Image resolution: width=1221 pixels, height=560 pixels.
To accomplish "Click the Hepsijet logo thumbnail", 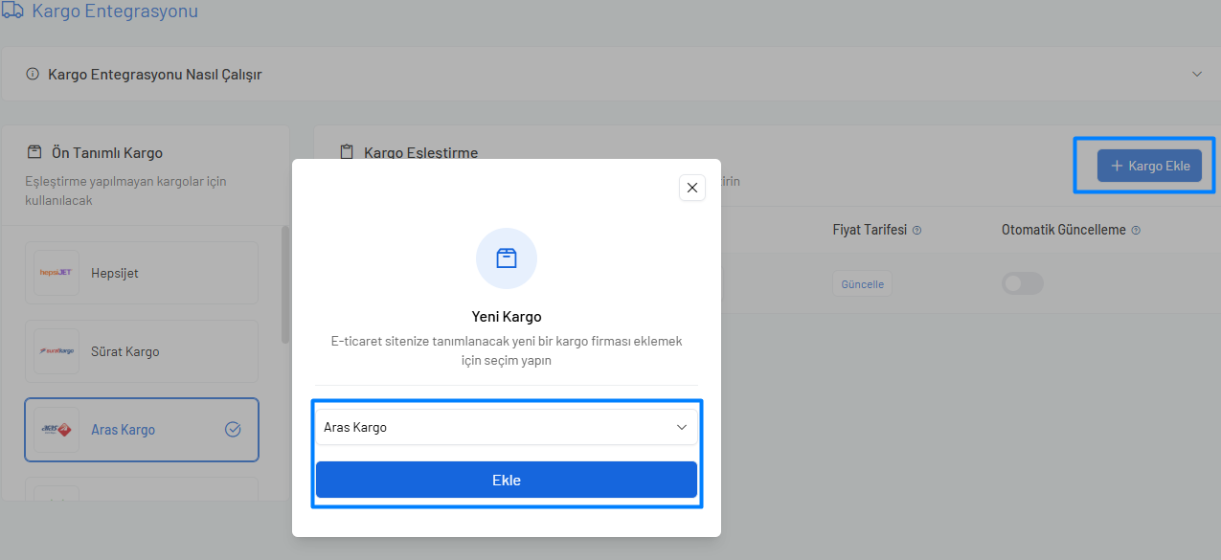I will coord(57,273).
